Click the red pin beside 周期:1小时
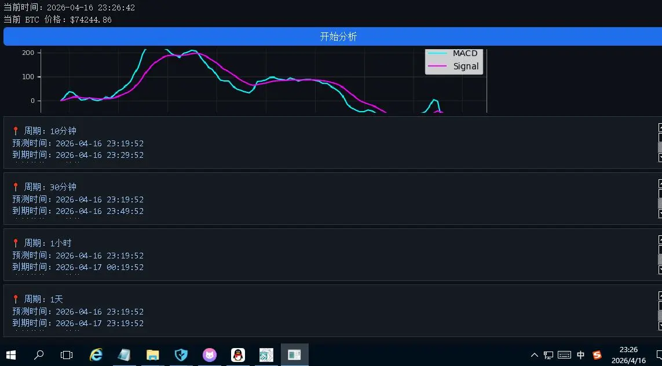 16,243
